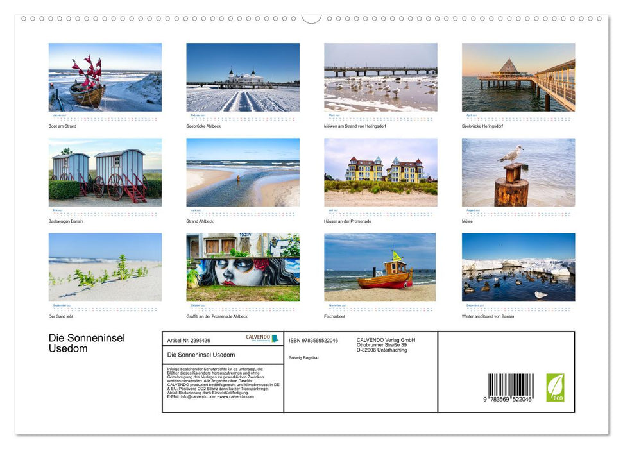623x449 pixels.
Task: Open the Fischerboot red boat photo
Action: click(x=380, y=267)
